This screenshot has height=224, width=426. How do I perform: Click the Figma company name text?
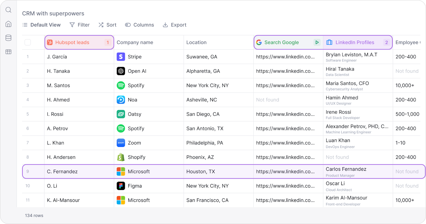[135, 186]
